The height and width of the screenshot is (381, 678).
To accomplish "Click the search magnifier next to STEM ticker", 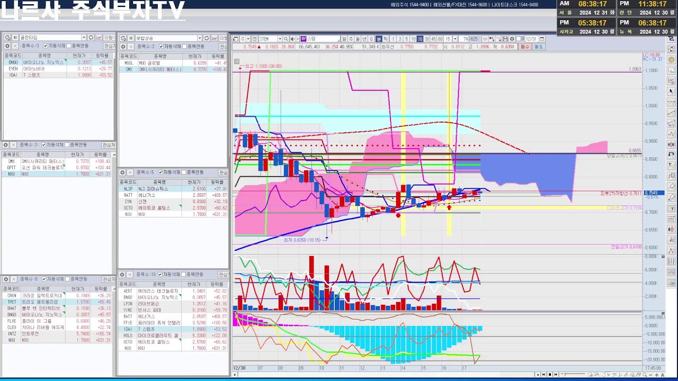I will click(286, 39).
